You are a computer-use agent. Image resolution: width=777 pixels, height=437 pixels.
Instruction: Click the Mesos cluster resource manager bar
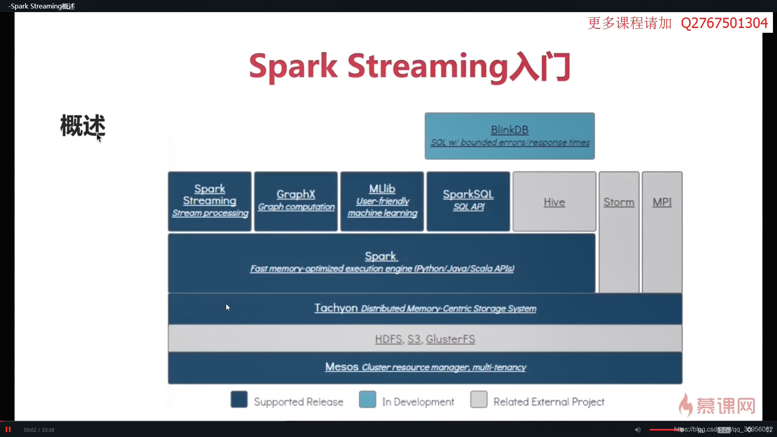[x=425, y=367]
